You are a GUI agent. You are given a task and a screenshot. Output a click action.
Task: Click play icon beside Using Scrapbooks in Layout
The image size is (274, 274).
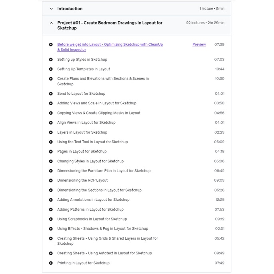tap(51, 219)
